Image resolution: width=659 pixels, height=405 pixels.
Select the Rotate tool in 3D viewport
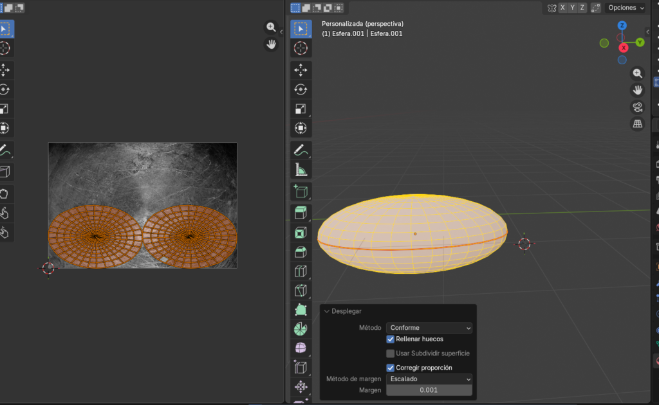[x=301, y=89]
